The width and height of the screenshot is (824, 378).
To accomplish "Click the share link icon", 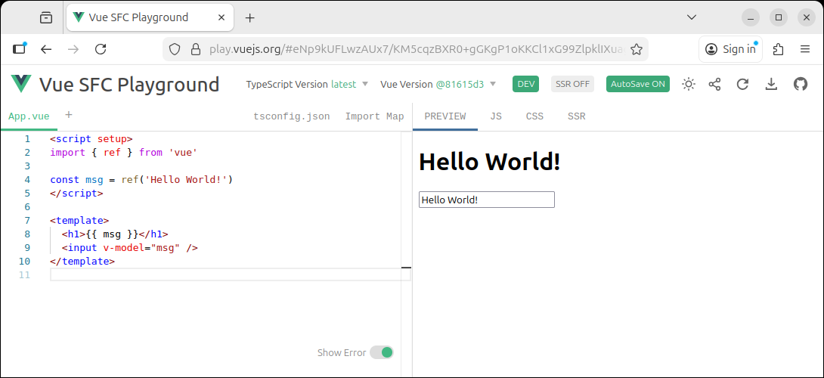I will coord(714,84).
